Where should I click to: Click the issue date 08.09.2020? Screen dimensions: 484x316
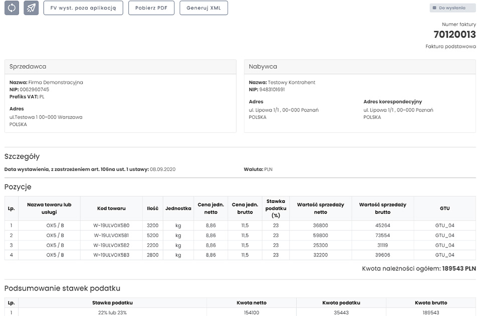click(163, 169)
